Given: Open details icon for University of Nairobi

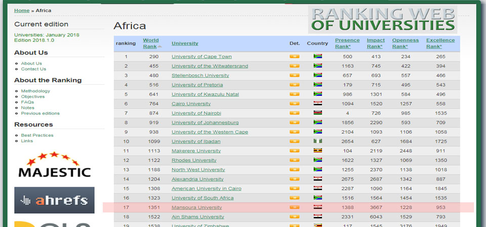Looking at the screenshot, I should pyautogui.click(x=295, y=113).
